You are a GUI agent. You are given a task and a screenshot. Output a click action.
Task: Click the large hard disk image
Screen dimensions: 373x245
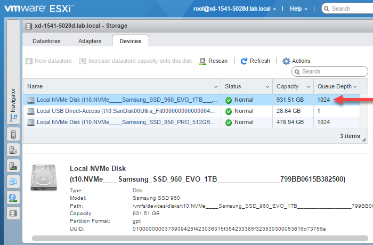[44, 177]
